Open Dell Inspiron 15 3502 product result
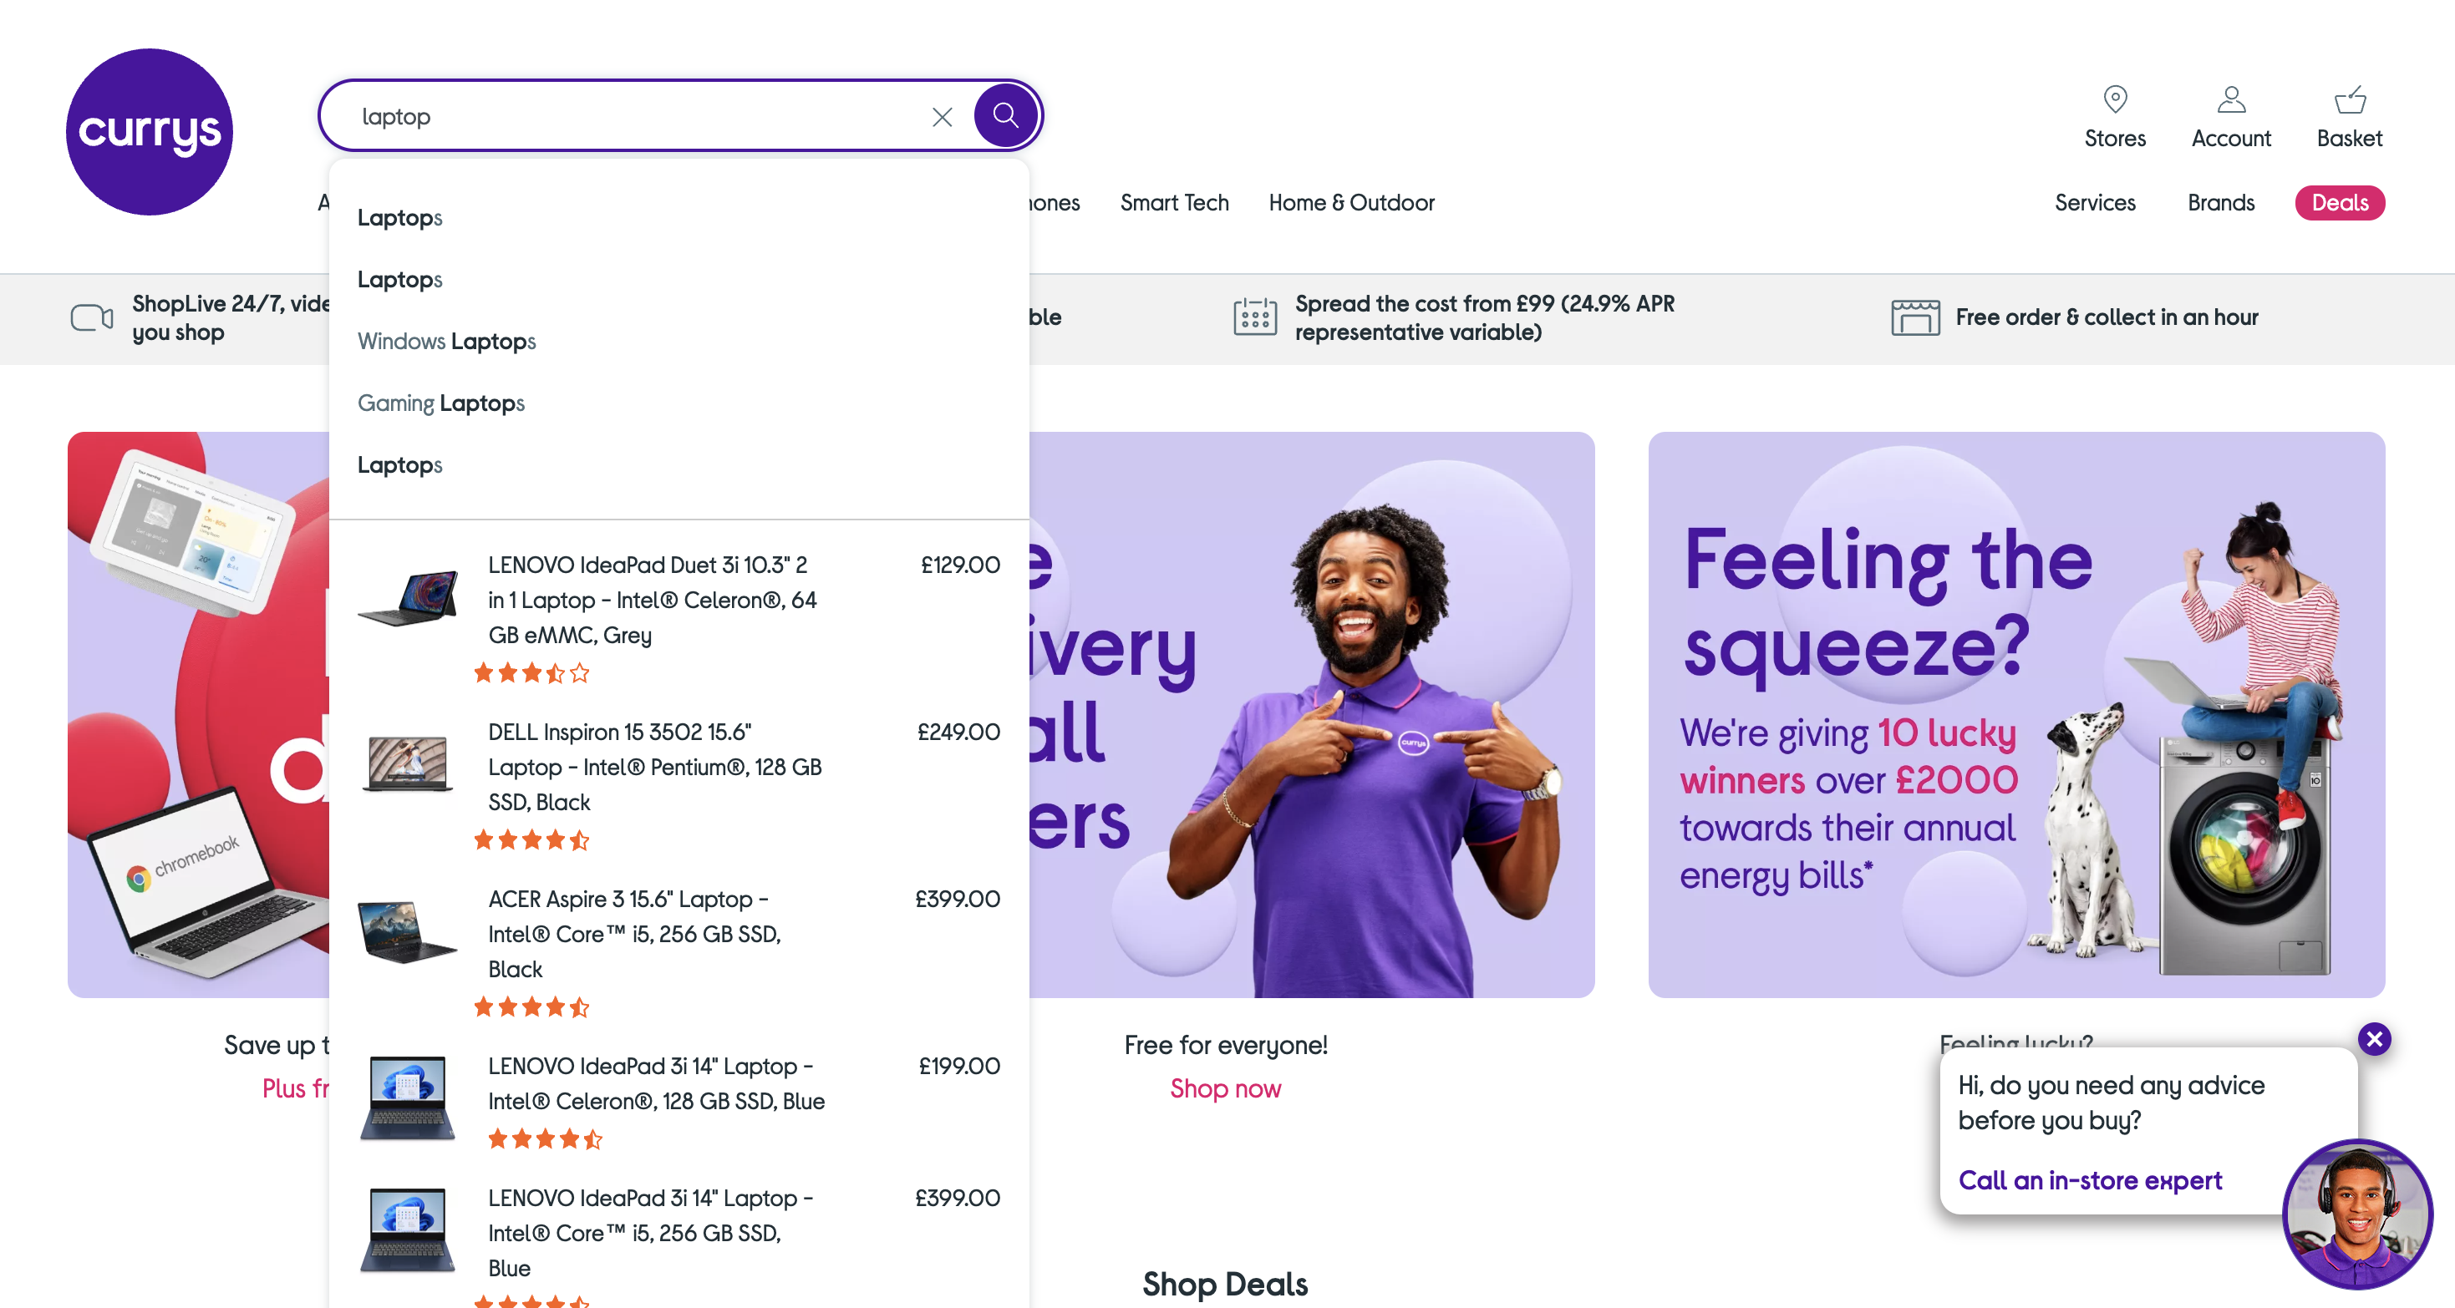Viewport: 2455px width, 1308px height. tap(679, 783)
